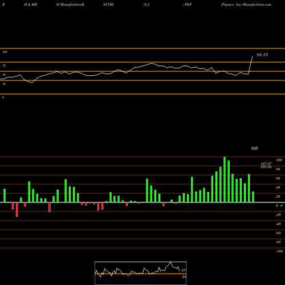
Task: Click the RSI value label 83.13
Action: 262,55
